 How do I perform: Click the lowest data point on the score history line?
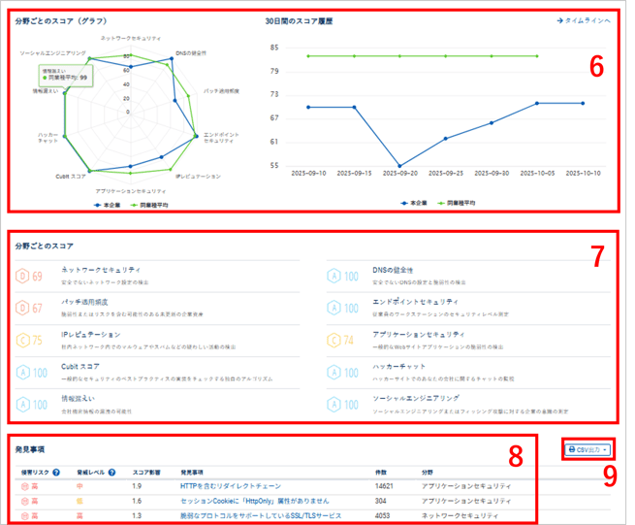(399, 166)
